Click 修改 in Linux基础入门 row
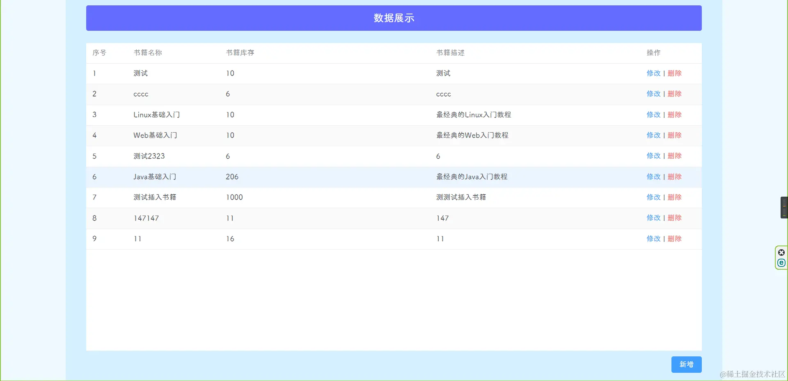 tap(653, 115)
